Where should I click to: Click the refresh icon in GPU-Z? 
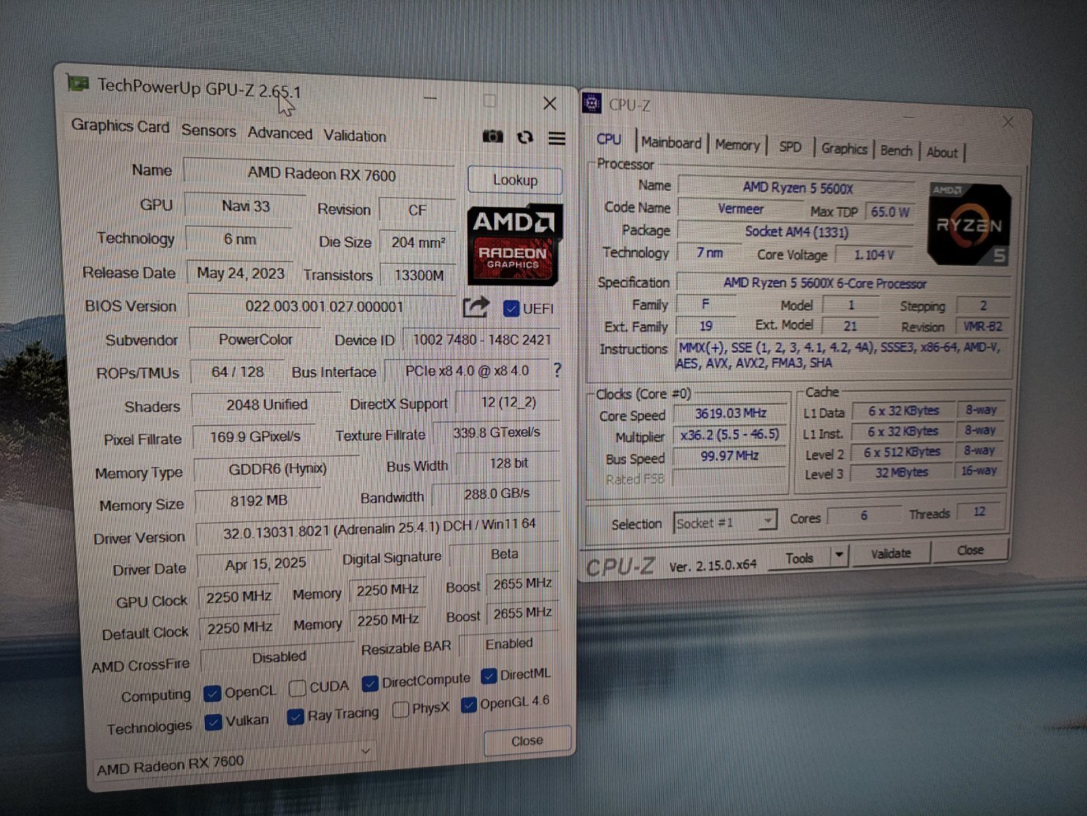pyautogui.click(x=525, y=137)
